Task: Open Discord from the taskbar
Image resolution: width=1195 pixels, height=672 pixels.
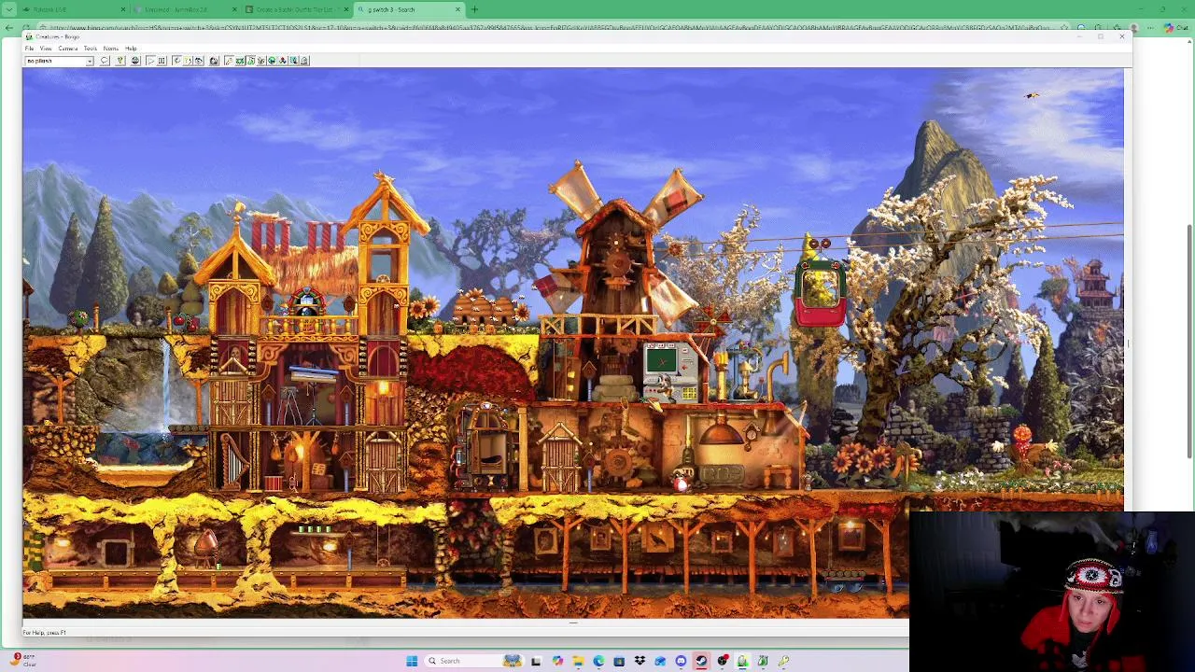Action: point(681,661)
